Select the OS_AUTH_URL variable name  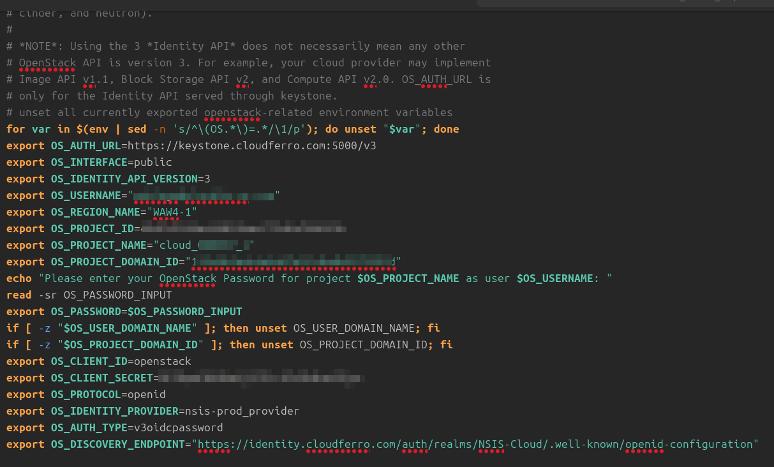point(86,145)
